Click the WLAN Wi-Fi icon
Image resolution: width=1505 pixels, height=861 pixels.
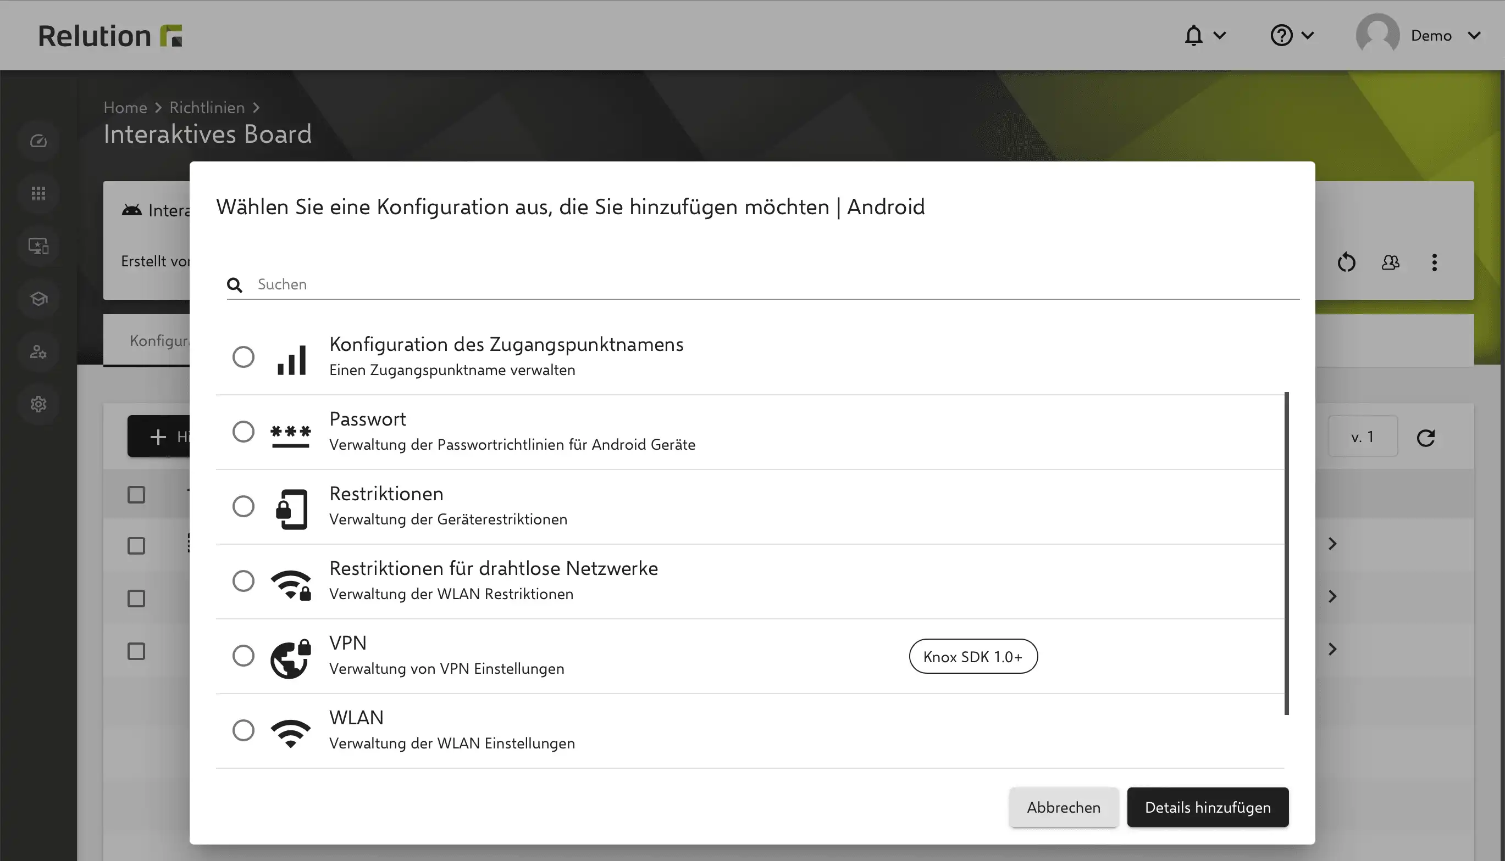pyautogui.click(x=291, y=734)
